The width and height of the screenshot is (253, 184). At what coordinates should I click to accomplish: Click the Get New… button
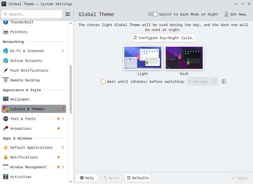coord(236,14)
